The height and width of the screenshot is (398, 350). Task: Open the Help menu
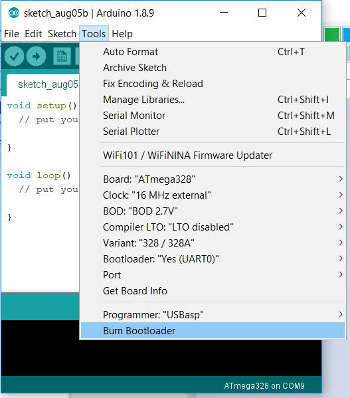pos(122,34)
